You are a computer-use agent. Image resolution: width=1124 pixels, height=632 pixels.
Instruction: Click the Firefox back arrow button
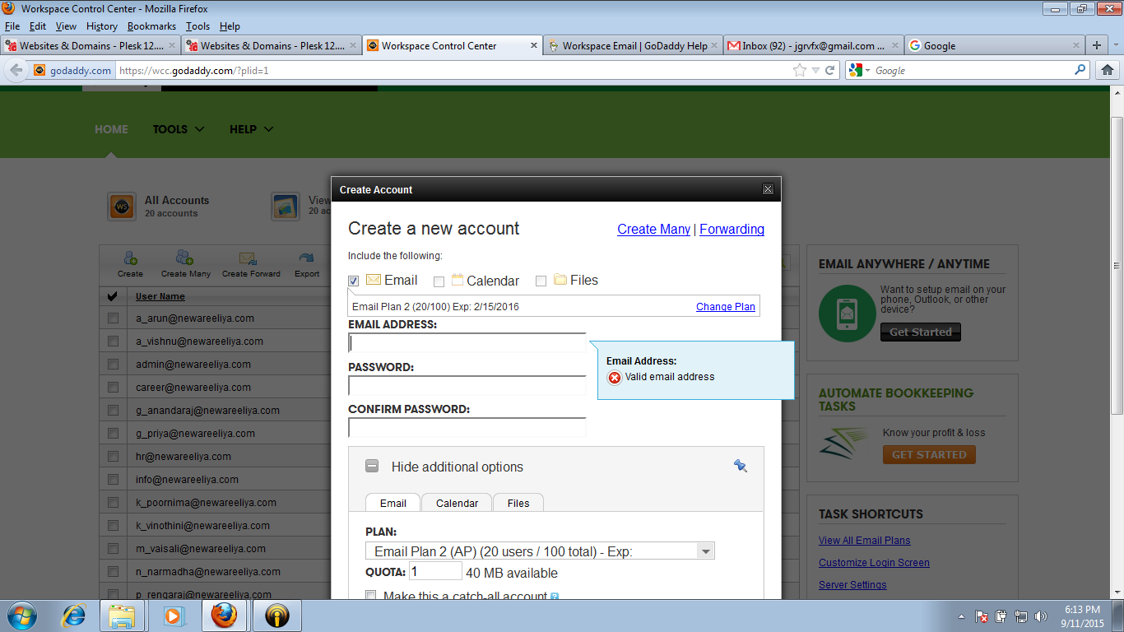(16, 71)
